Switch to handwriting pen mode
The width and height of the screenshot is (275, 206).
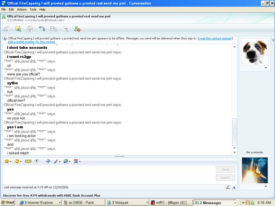[x=228, y=187]
